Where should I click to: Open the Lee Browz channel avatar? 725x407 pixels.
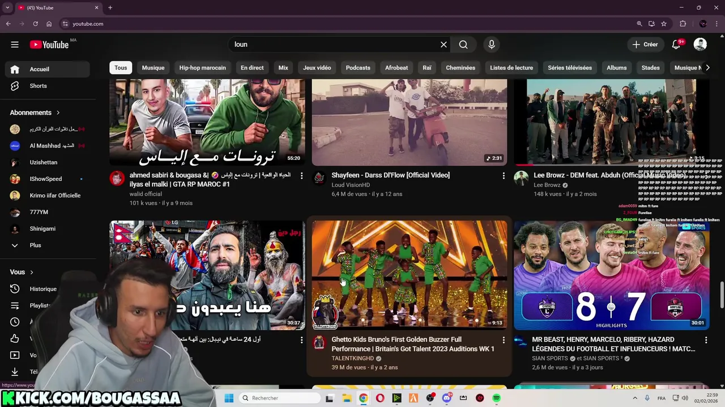pos(521,179)
